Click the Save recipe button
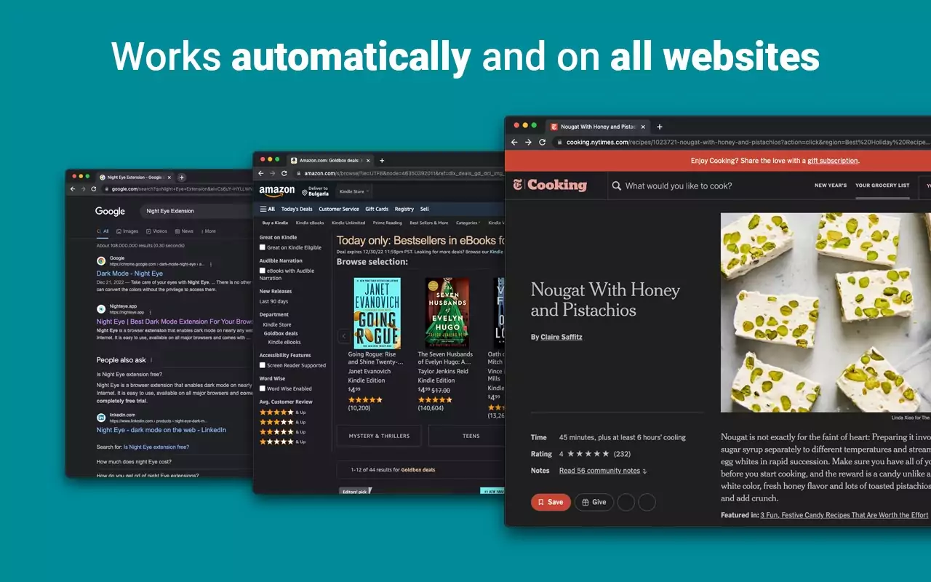The height and width of the screenshot is (582, 931). pos(551,502)
